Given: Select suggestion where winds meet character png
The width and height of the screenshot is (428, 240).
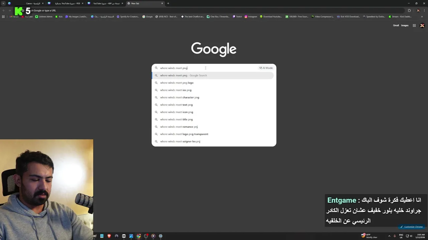Looking at the screenshot, I should (213, 97).
